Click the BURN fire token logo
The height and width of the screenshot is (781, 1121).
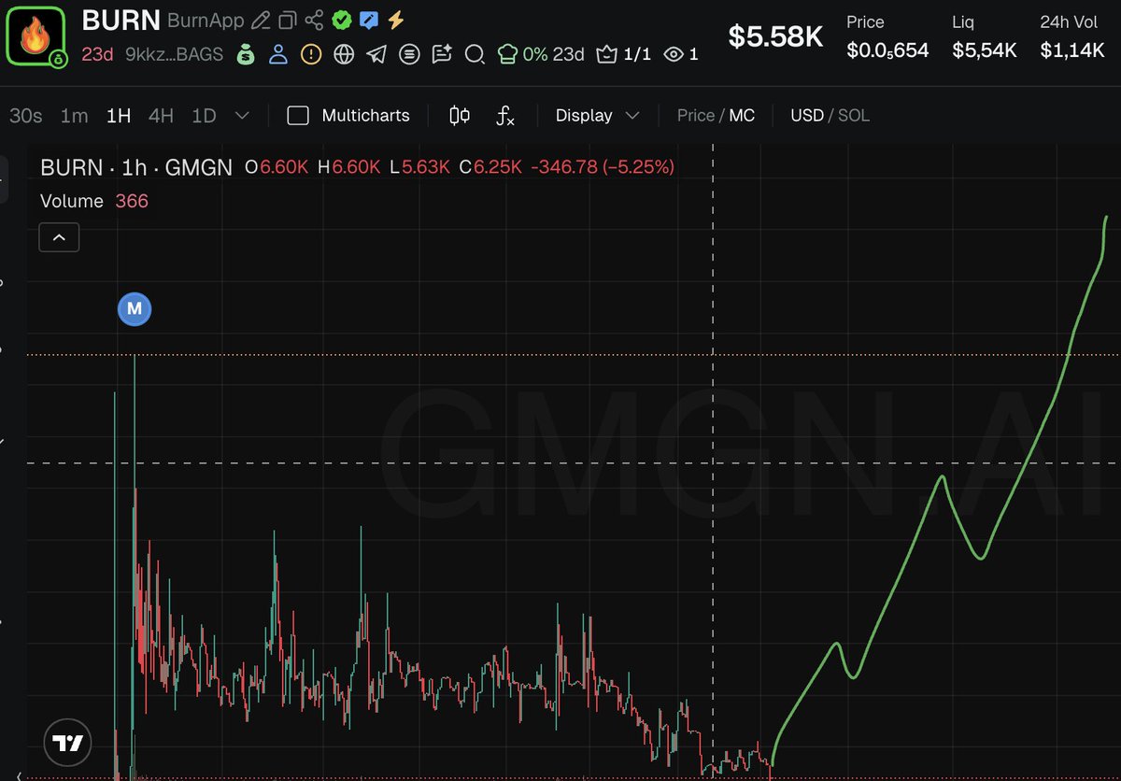36,35
